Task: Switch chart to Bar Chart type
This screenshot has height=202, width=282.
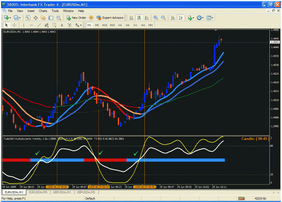Action: click(131, 18)
